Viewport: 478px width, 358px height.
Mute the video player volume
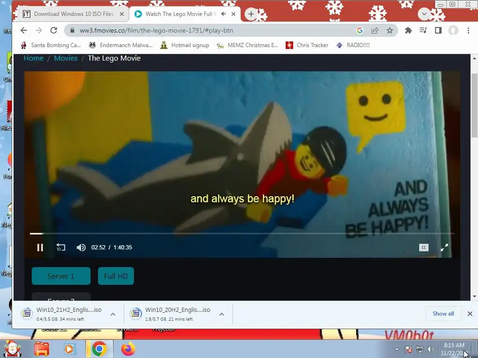(81, 248)
